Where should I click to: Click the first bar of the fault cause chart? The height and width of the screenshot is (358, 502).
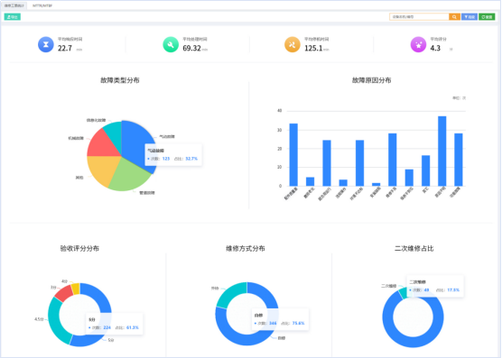(x=293, y=155)
